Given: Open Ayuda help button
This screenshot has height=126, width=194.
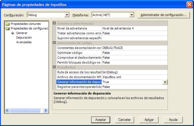Looking at the screenshot, I should 173,120.
